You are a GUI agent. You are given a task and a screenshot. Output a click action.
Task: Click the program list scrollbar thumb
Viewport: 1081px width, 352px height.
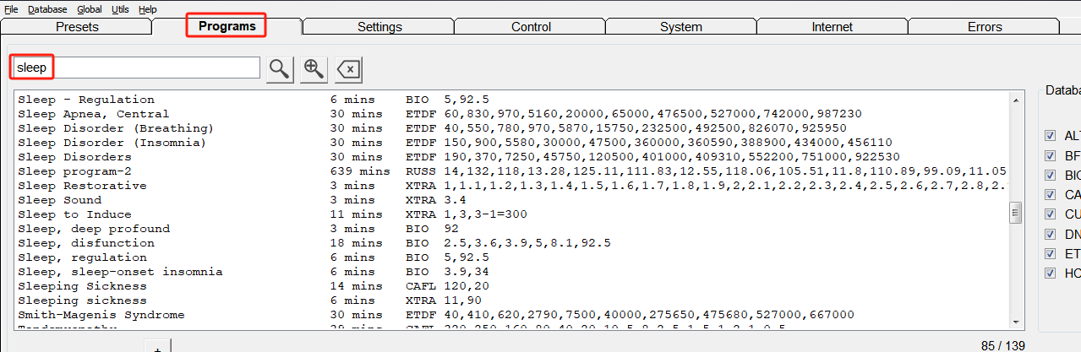[1016, 214]
